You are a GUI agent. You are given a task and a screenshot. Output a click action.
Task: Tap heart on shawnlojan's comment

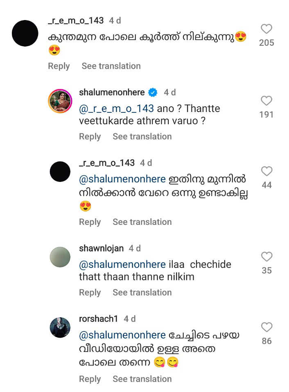coord(266,257)
